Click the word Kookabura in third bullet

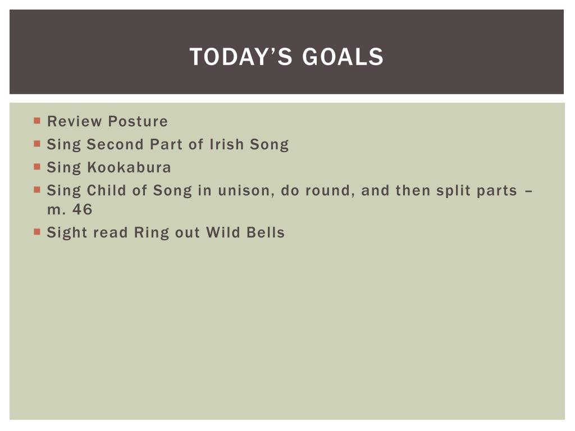pyautogui.click(x=129, y=167)
